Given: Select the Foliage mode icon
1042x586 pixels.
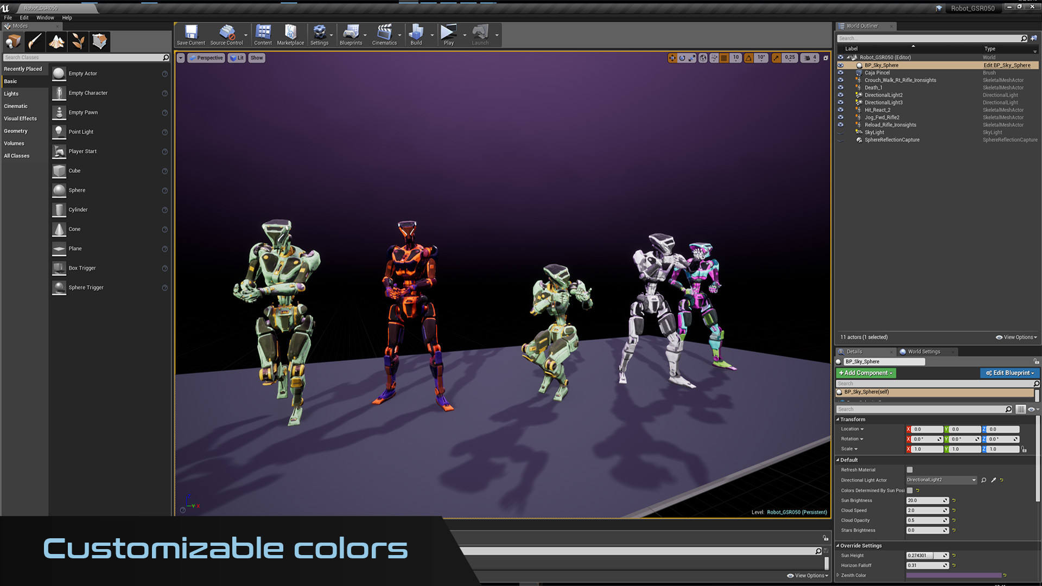Looking at the screenshot, I should tap(78, 41).
